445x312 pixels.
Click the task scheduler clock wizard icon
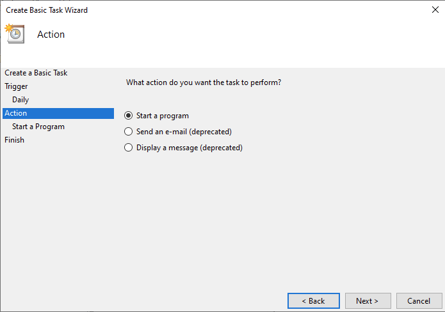click(15, 34)
